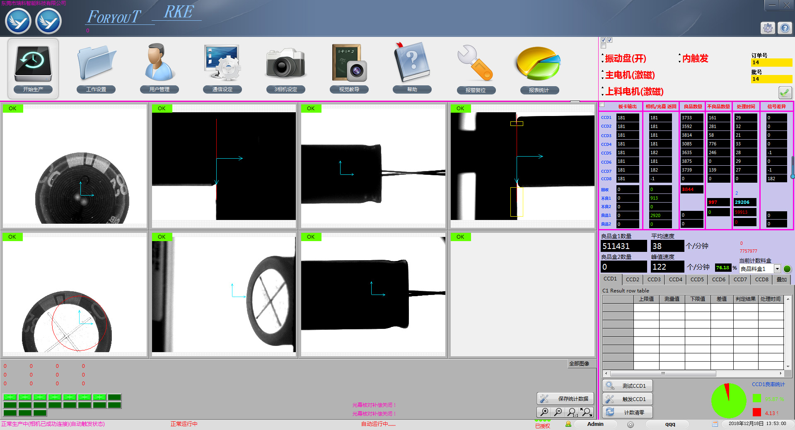Open 工作设置 folder icon

point(96,64)
